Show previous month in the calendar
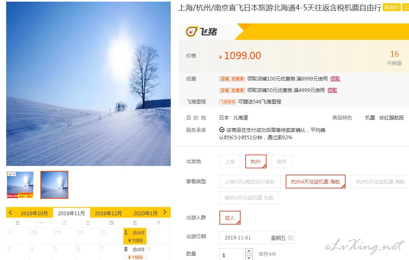This screenshot has height=260, width=409. 10,212
